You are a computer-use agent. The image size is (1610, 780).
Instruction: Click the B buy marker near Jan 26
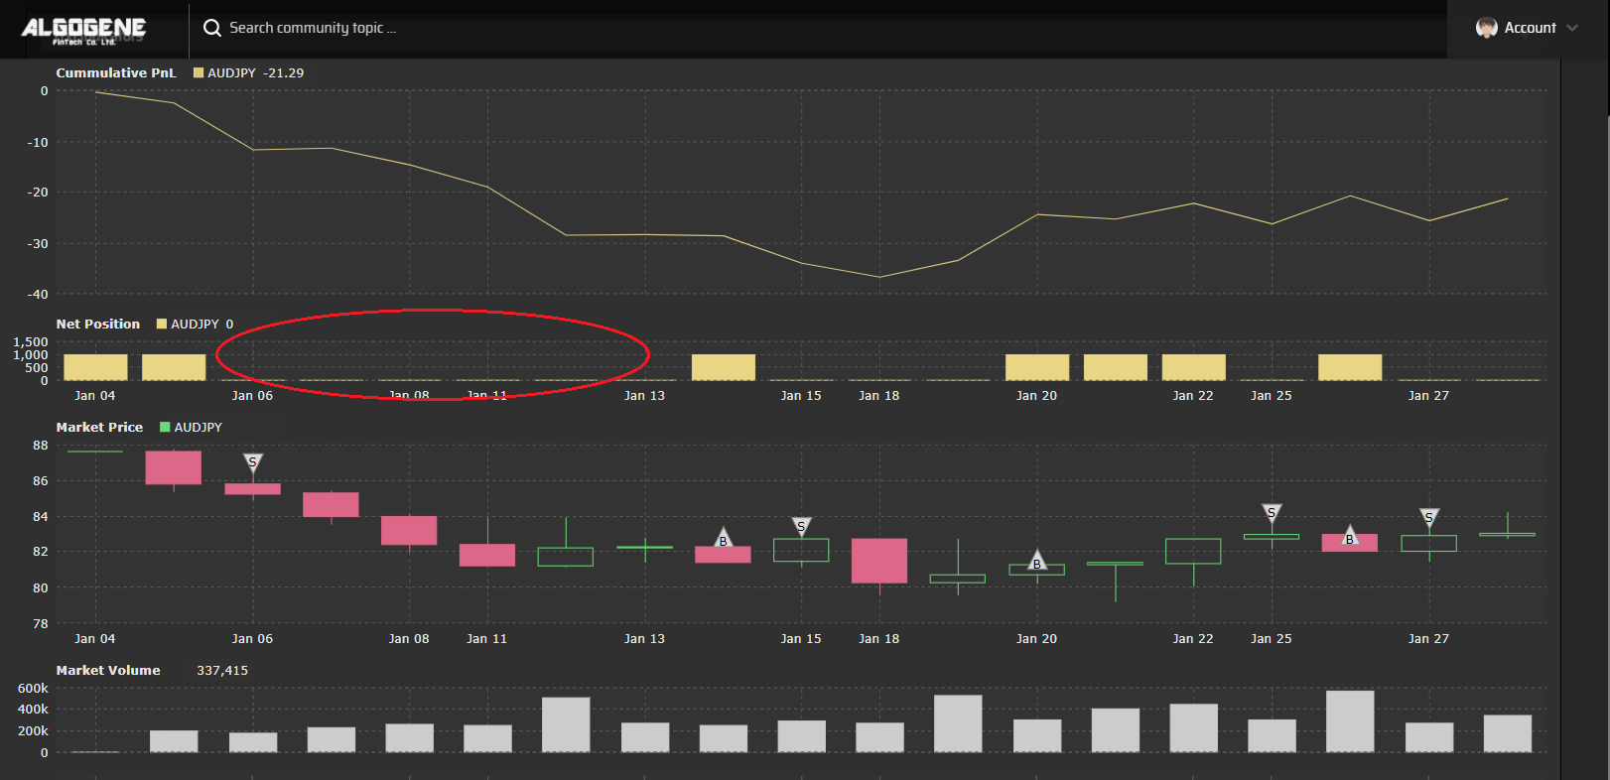1350,537
